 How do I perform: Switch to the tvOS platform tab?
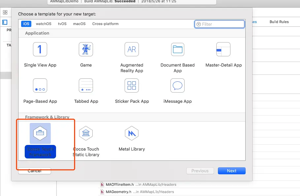coord(62,24)
